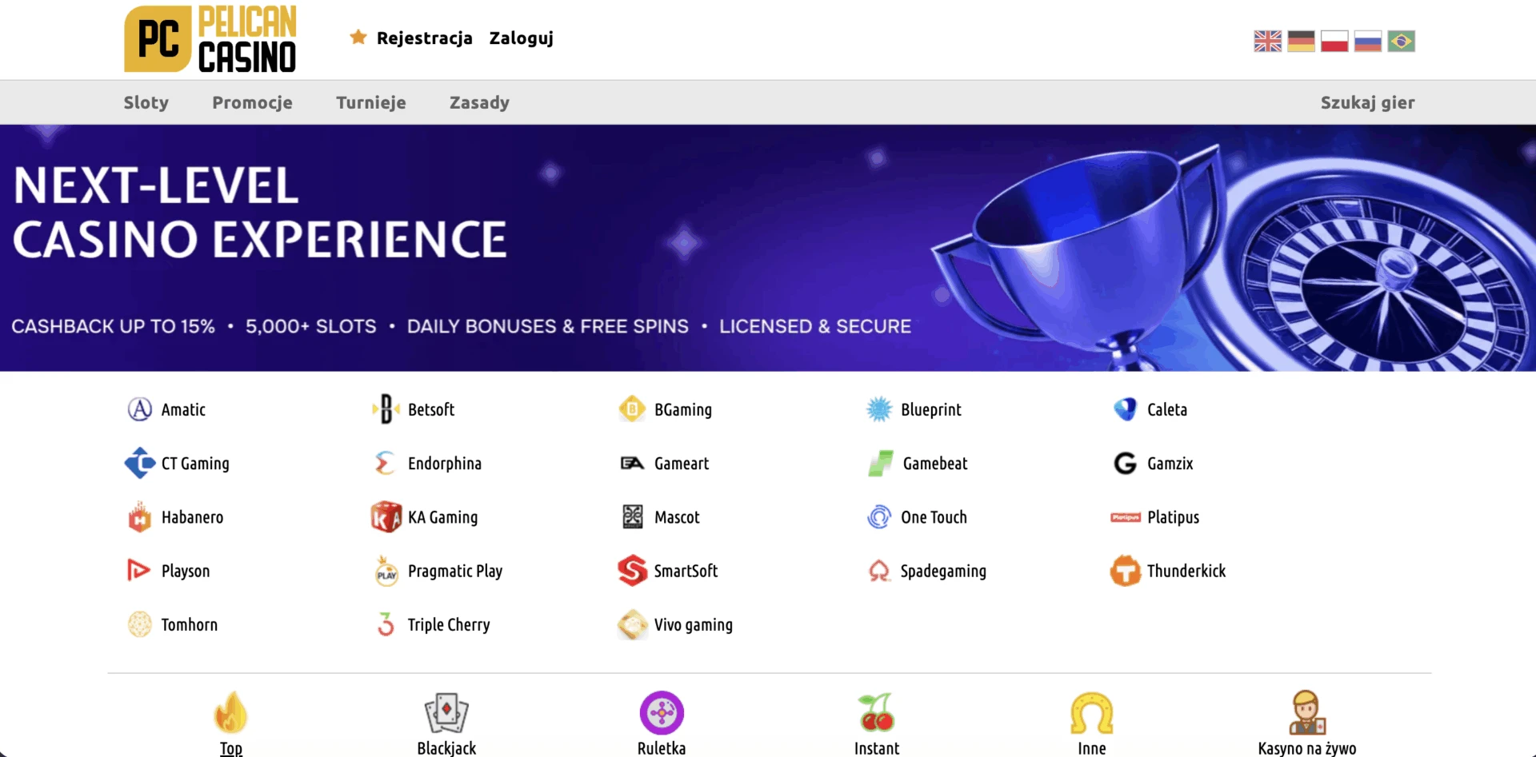Click the Gamebeat provider icon
This screenshot has height=757, width=1536.
click(881, 463)
